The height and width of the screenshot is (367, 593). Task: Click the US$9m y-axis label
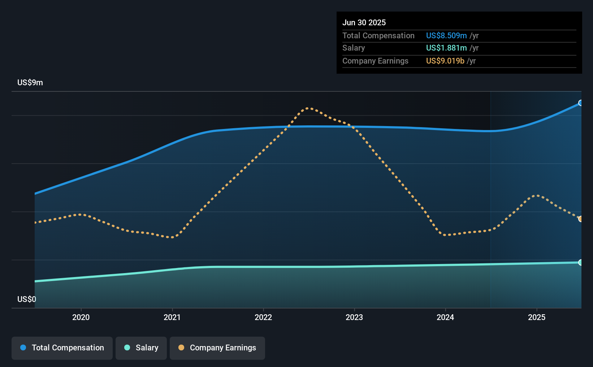pos(30,83)
